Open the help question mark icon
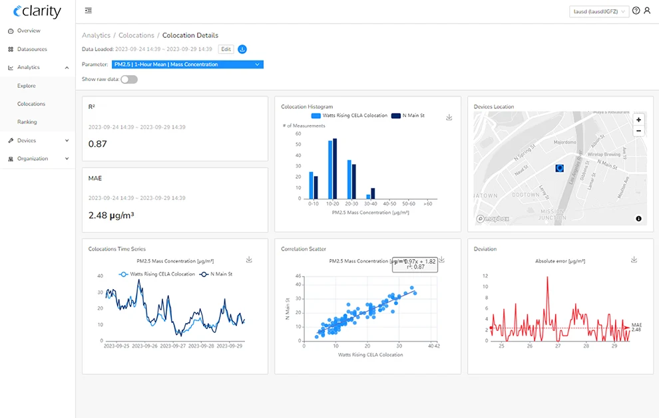659x418 pixels. [x=637, y=11]
